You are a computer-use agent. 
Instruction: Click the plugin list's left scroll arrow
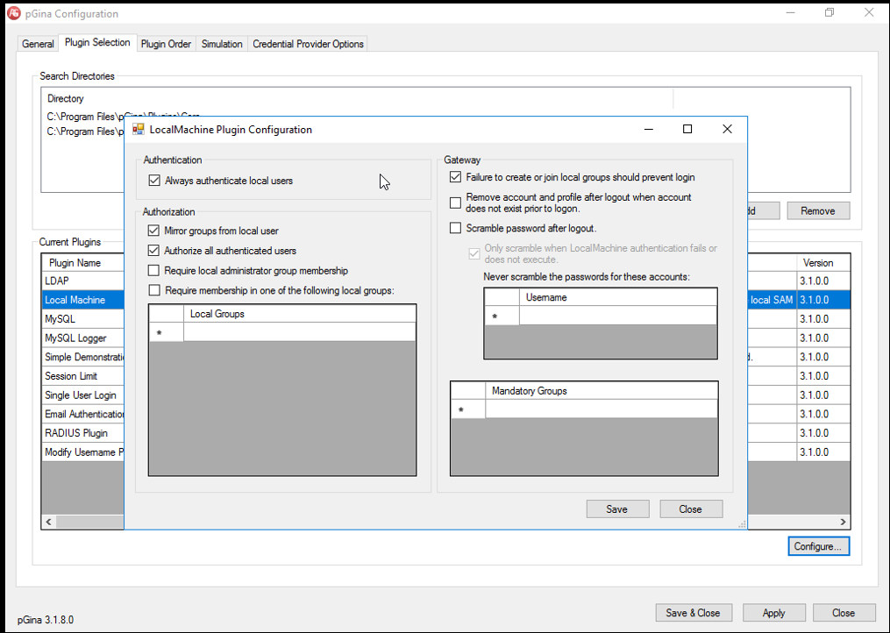pyautogui.click(x=49, y=522)
